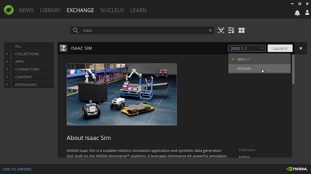311x174 pixels.
Task: Click the search magnifier icon
Action: (x=75, y=30)
